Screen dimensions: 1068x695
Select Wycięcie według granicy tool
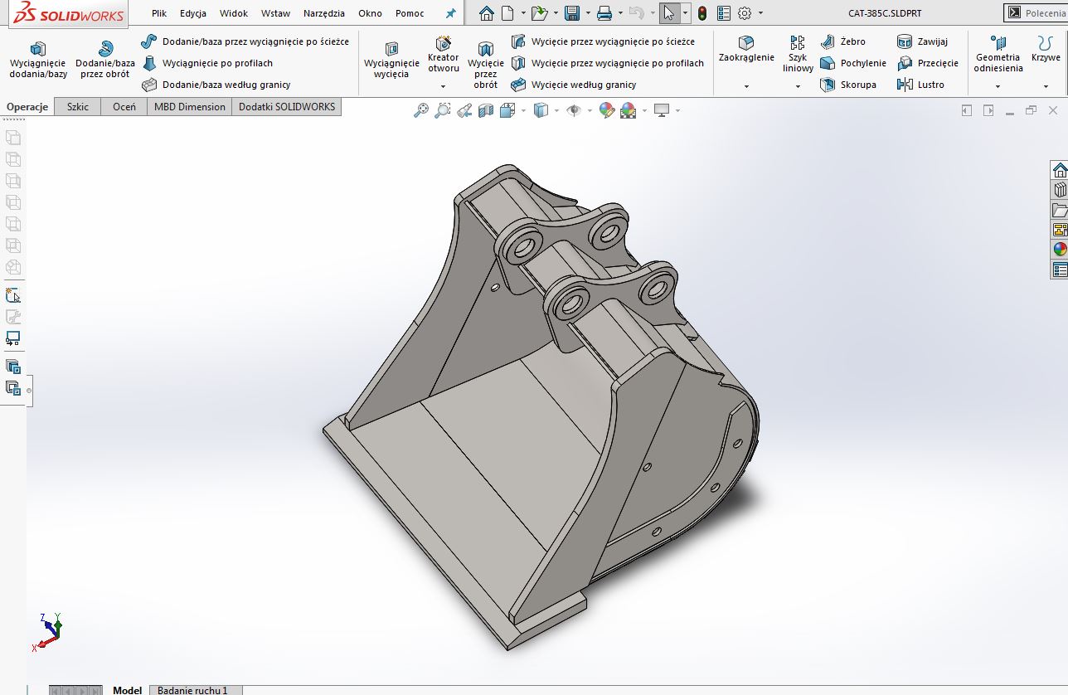click(573, 85)
